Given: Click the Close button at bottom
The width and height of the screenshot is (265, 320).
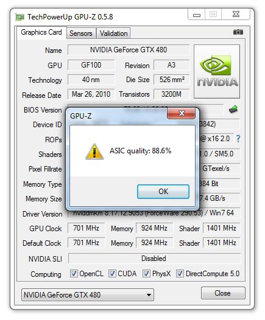Looking at the screenshot, I should 223,293.
